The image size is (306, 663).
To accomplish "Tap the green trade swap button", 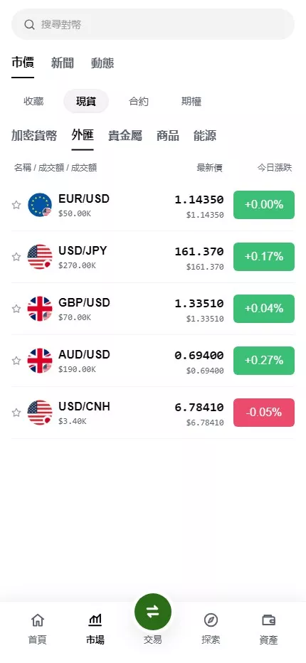I will coord(153,611).
